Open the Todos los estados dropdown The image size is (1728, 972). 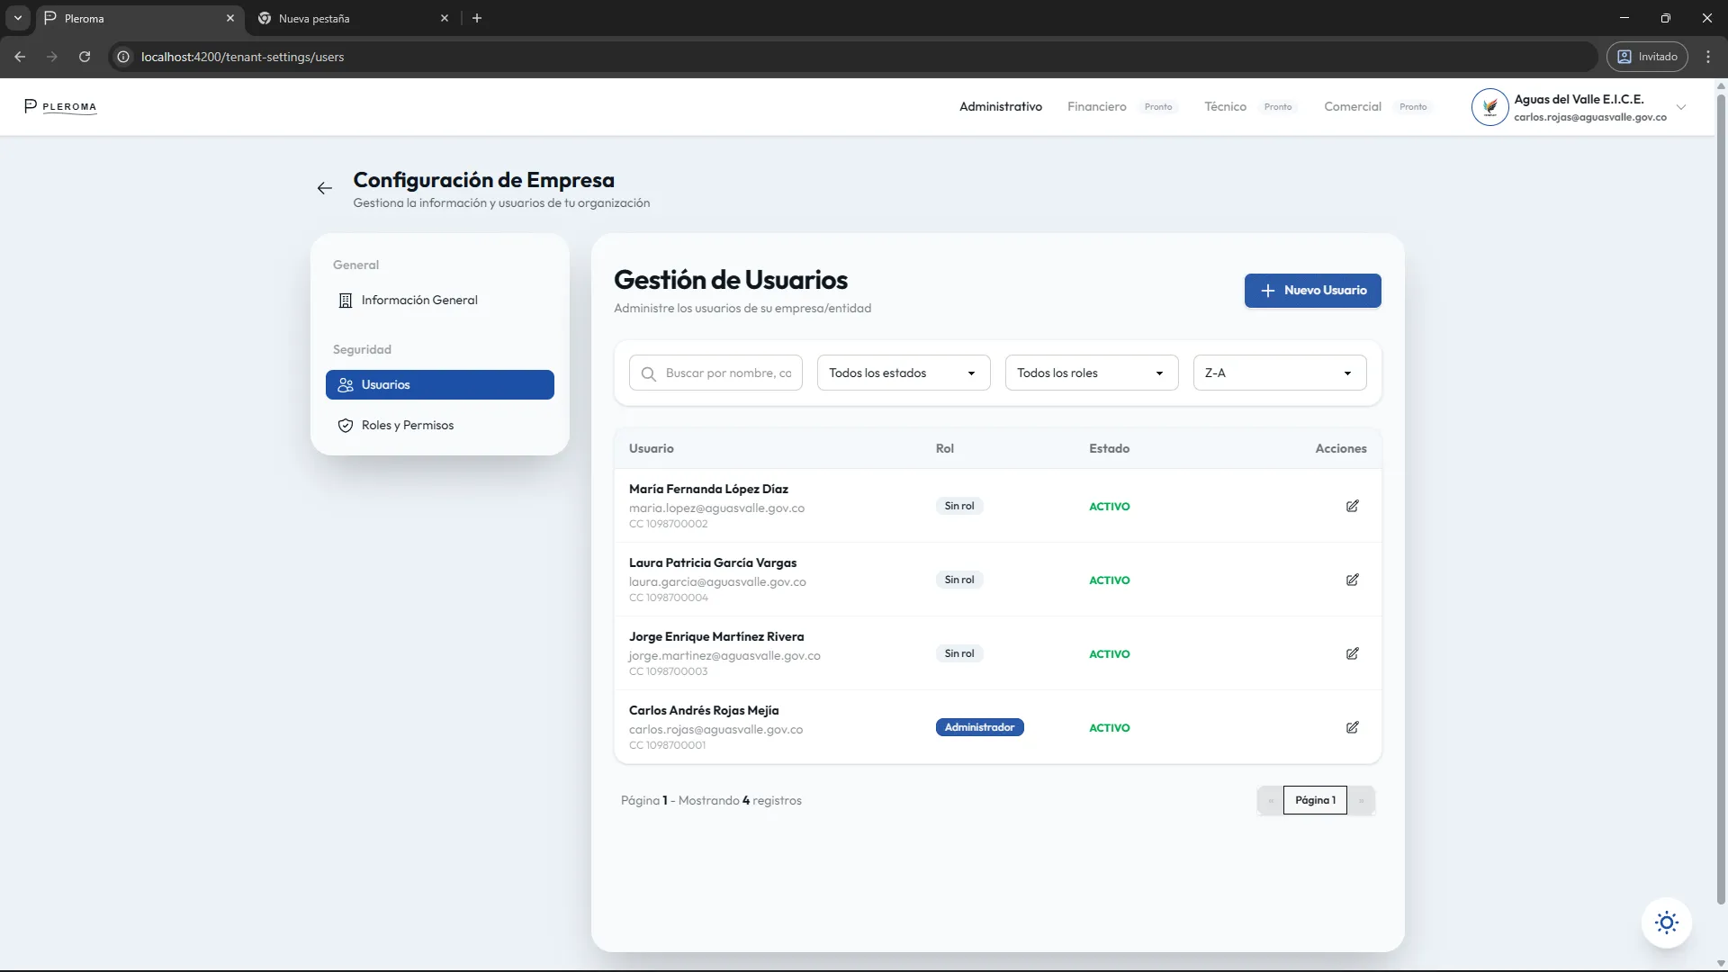coord(902,373)
